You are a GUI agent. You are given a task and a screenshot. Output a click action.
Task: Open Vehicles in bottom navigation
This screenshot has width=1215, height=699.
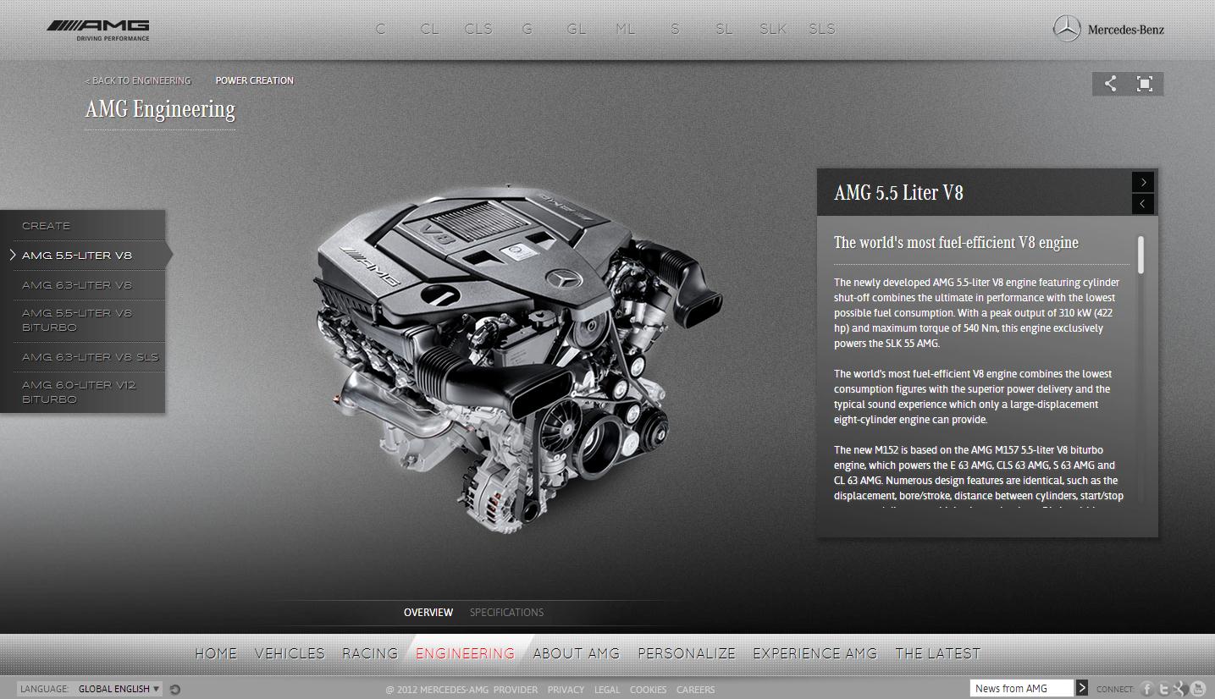[290, 653]
